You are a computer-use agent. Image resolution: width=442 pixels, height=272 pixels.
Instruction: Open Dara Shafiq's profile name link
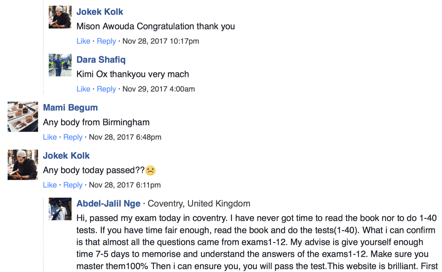point(101,60)
